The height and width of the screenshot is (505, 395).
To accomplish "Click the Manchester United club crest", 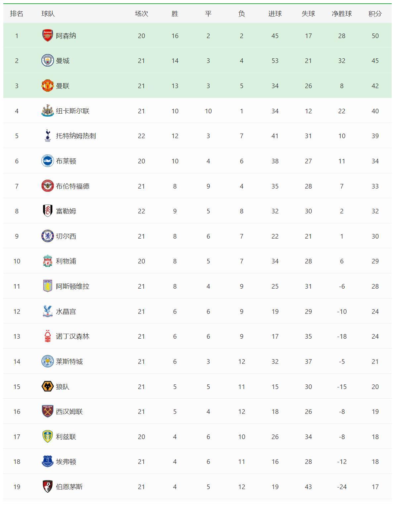I will [47, 85].
